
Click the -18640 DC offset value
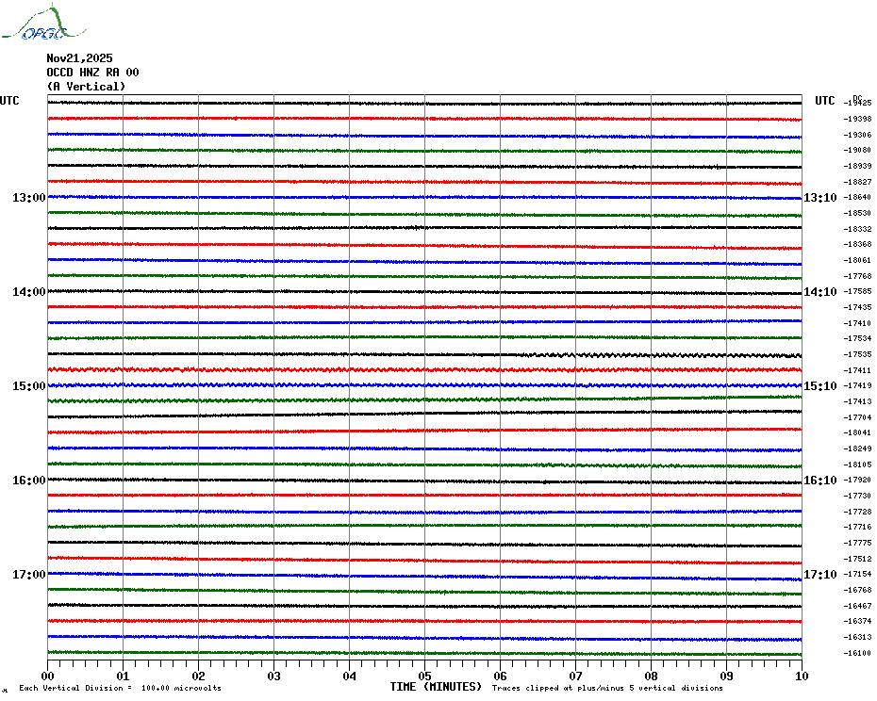tap(858, 197)
